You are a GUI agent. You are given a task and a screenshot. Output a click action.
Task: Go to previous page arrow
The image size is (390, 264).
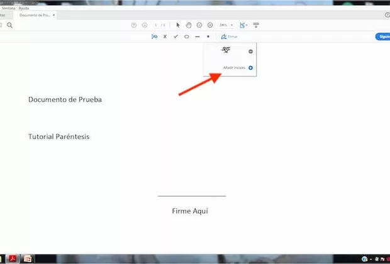[134, 25]
